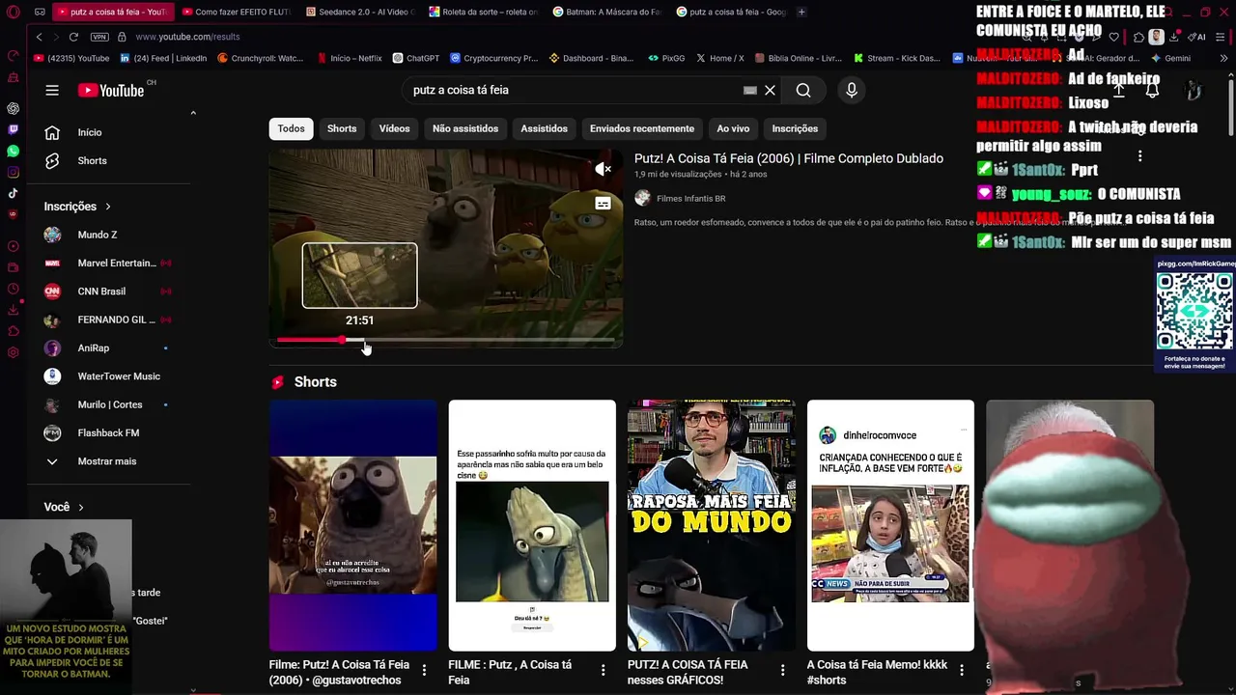
Task: Open the RAPOSA MAIS FEIA DO MUNDO short thumbnail
Action: pos(711,526)
